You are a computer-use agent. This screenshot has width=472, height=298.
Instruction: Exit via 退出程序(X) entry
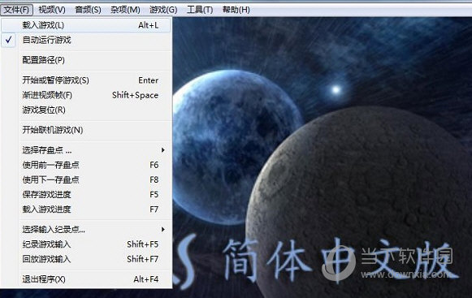point(86,279)
